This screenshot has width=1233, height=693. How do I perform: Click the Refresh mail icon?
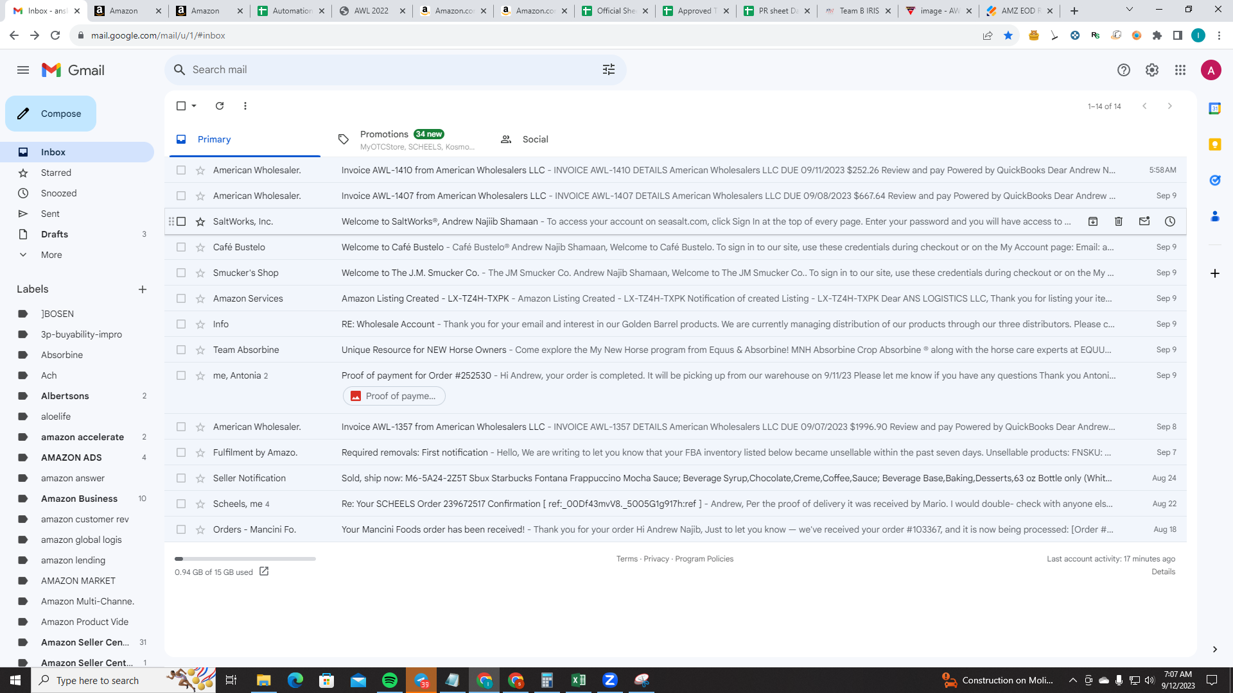coord(220,106)
